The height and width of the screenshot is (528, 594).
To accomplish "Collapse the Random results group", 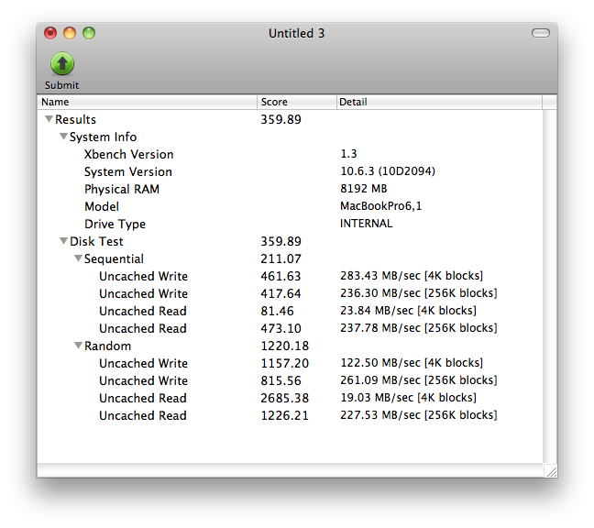I will point(79,346).
